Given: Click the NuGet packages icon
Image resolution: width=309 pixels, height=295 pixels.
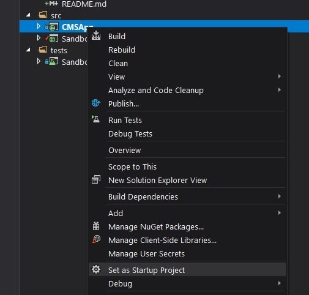Looking at the screenshot, I should coord(96,226).
